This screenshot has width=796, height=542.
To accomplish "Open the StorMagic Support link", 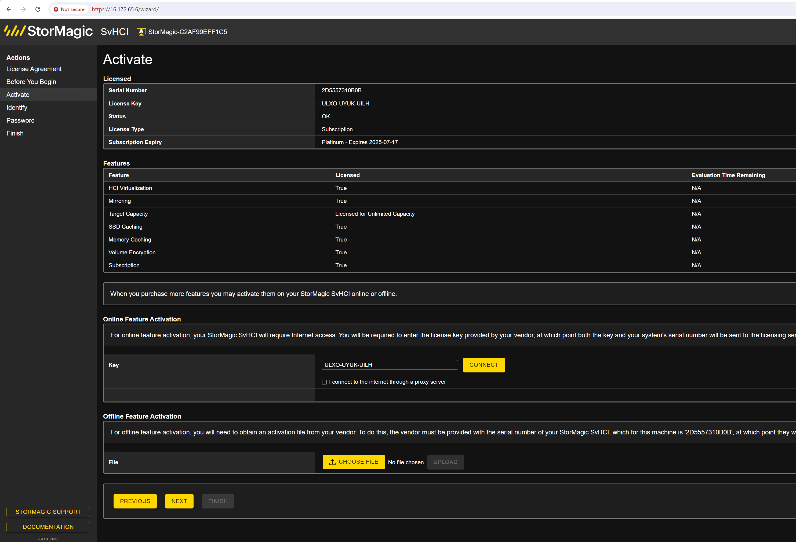I will tap(48, 512).
